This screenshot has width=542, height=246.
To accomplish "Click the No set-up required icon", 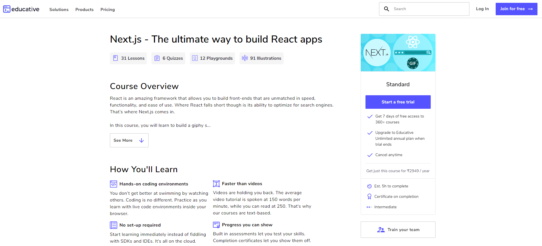I will [x=114, y=225].
